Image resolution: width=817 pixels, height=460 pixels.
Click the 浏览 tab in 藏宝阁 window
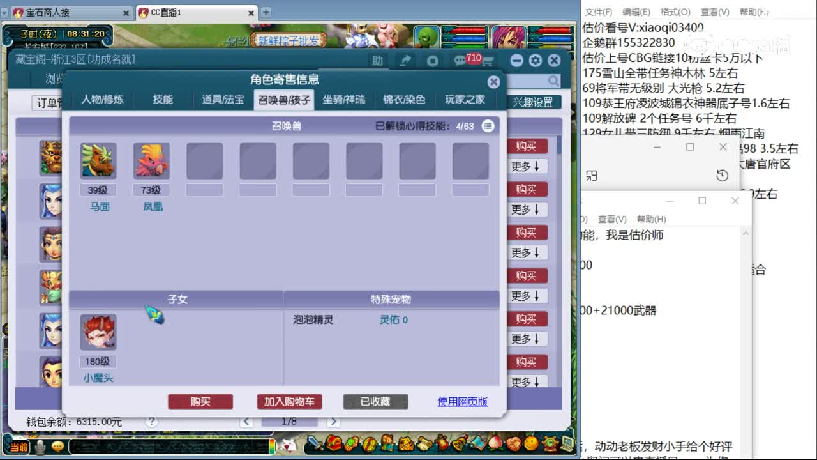coord(55,80)
